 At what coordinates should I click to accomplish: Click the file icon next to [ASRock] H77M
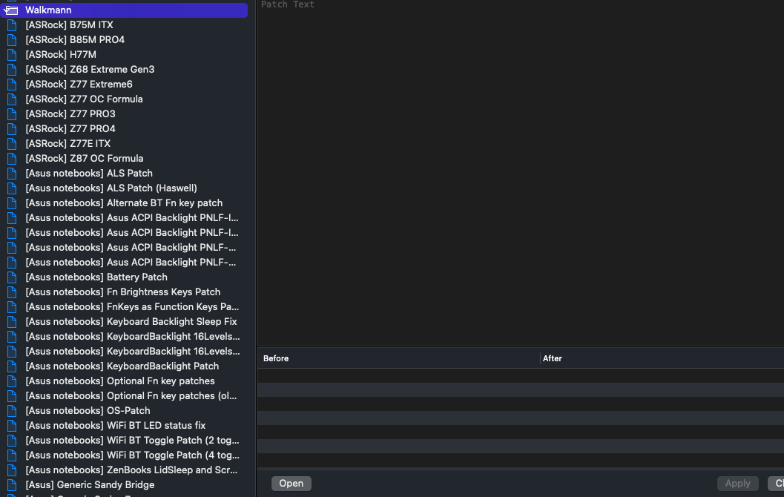click(x=12, y=55)
